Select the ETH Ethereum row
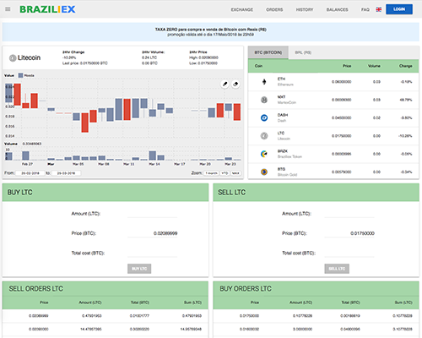This screenshot has height=338, width=422. [333, 82]
